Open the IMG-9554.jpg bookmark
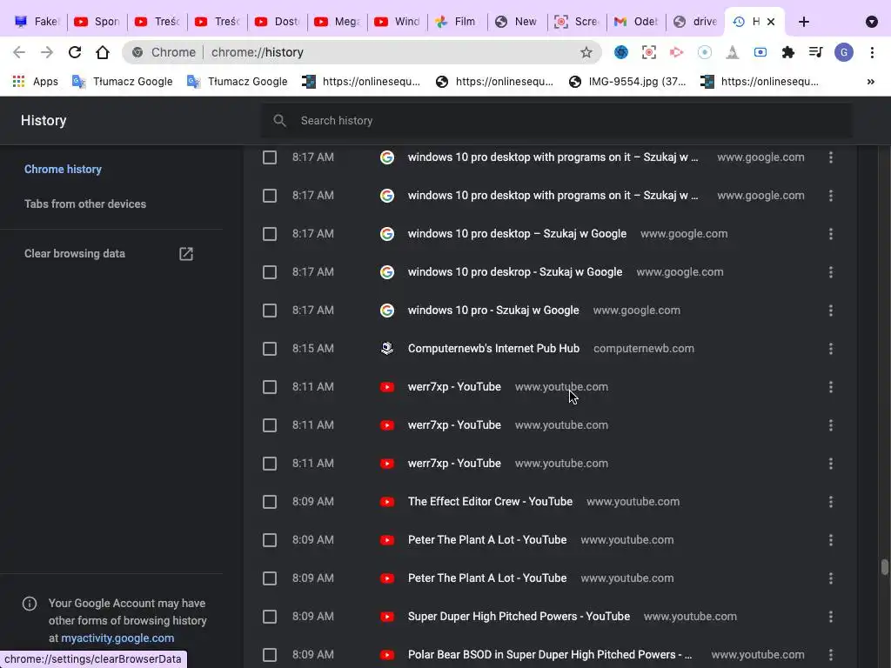Viewport: 891px width, 668px height. click(x=628, y=81)
